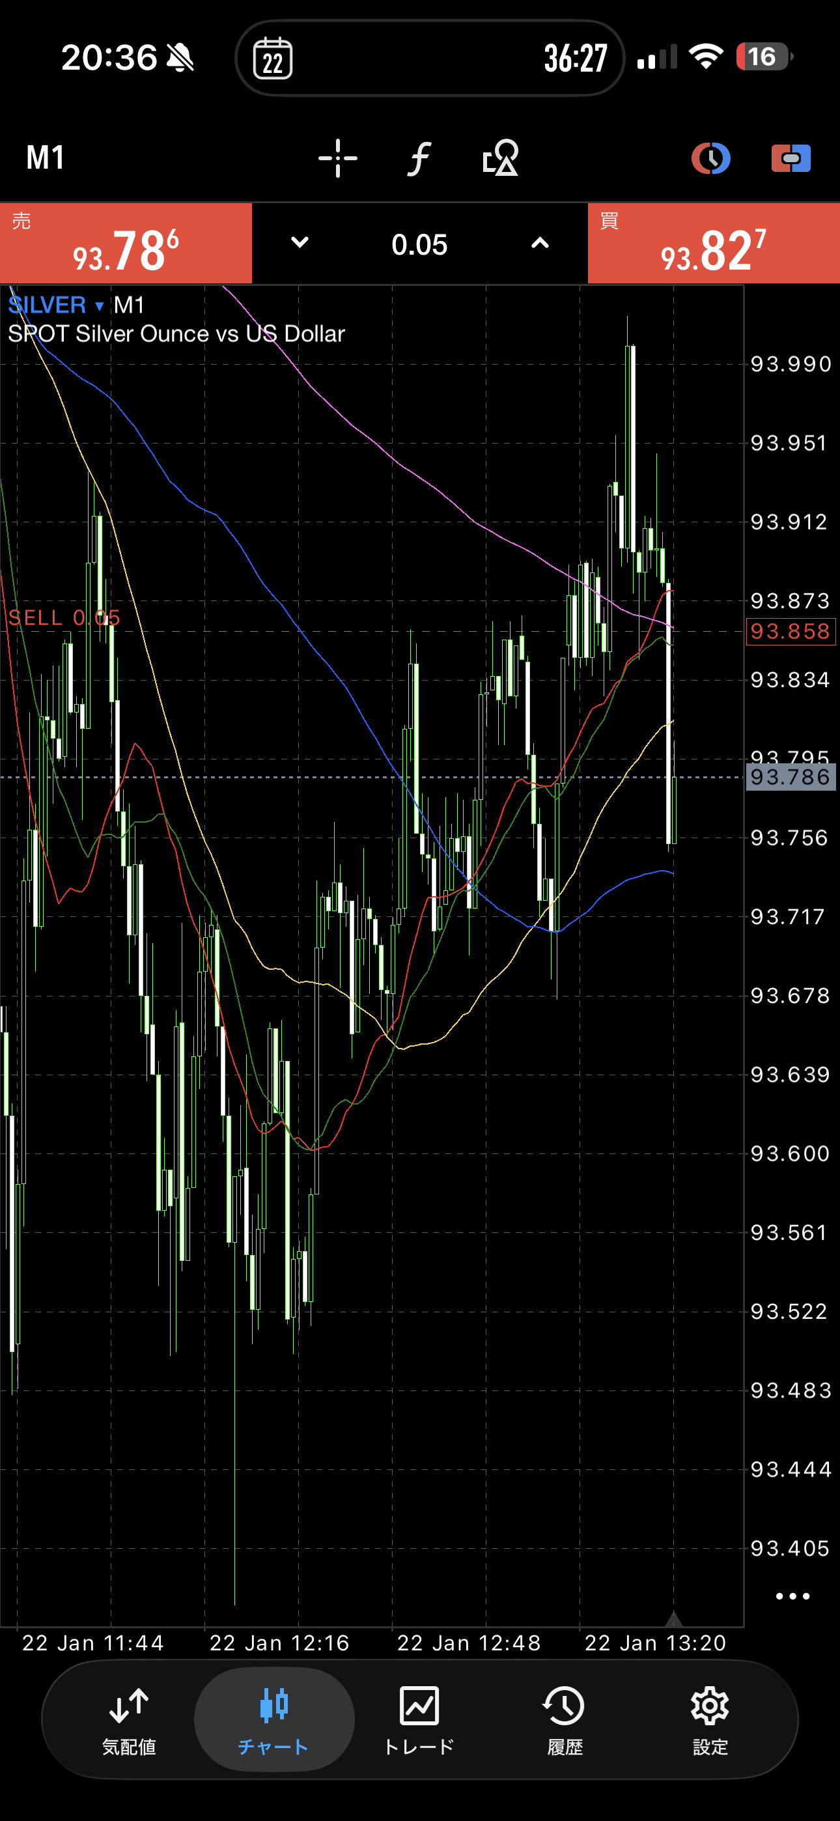
Task: Tap the chart shift triangle marker
Action: (673, 1619)
